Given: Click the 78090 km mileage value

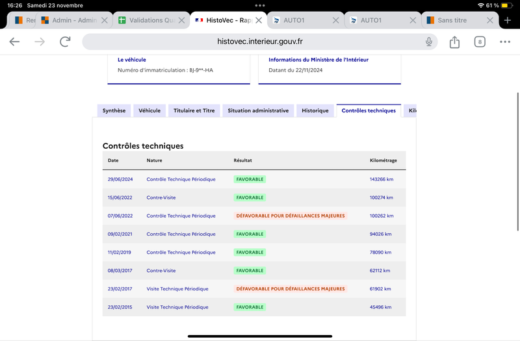Looking at the screenshot, I should [380, 252].
